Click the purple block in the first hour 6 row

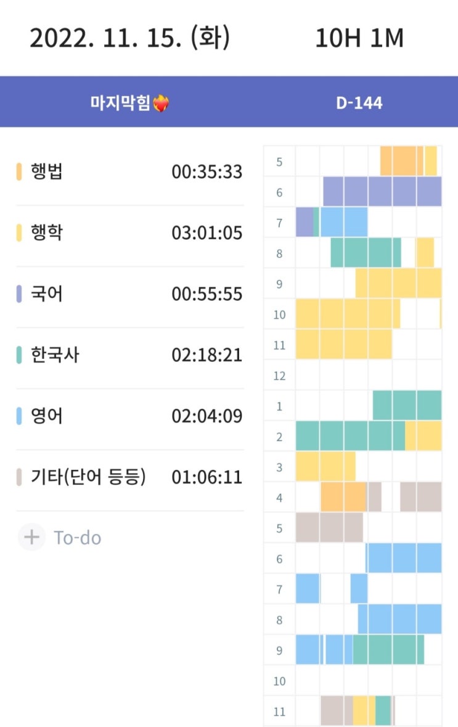tap(382, 192)
